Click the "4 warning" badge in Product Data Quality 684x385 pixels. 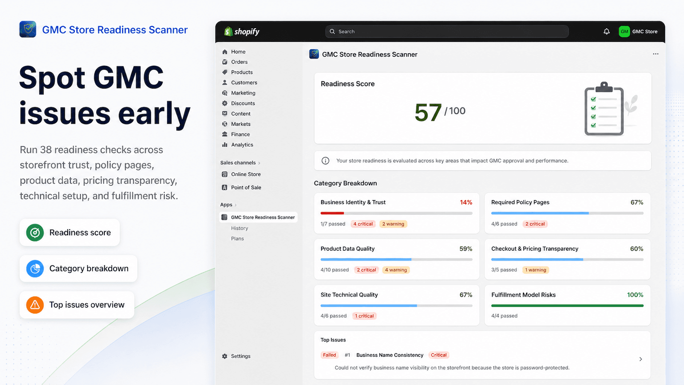tap(396, 270)
